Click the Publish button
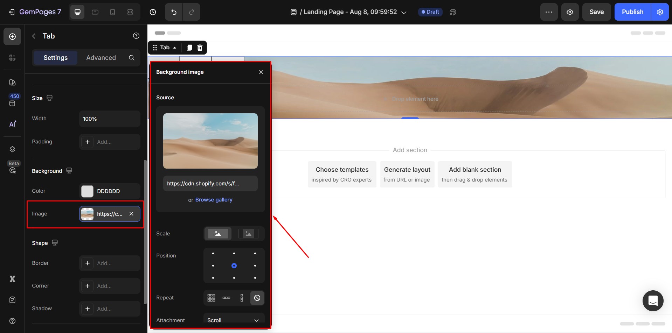Viewport: 672px width, 333px height. coord(632,12)
